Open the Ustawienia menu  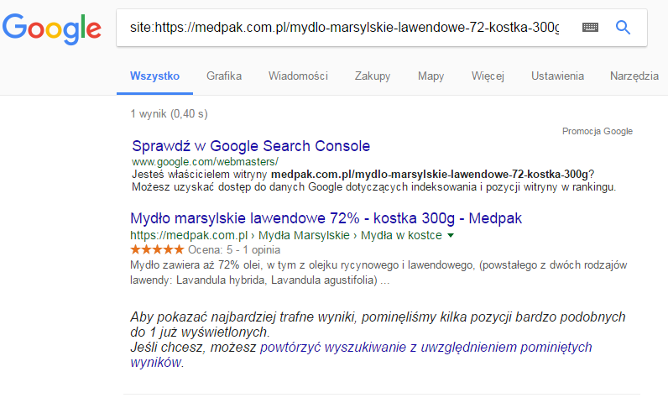coord(557,76)
